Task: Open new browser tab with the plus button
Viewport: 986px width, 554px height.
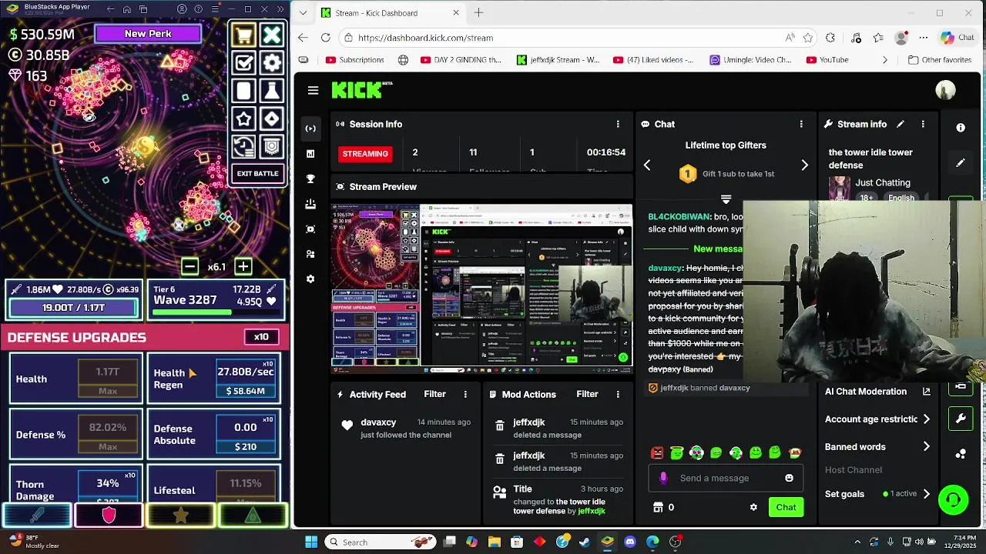Action: click(x=479, y=12)
